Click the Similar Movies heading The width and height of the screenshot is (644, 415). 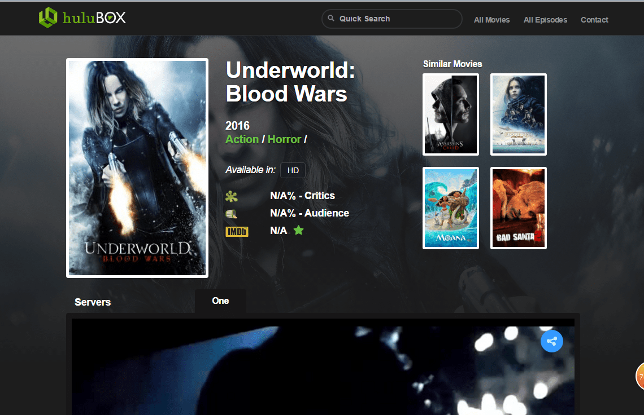(452, 64)
